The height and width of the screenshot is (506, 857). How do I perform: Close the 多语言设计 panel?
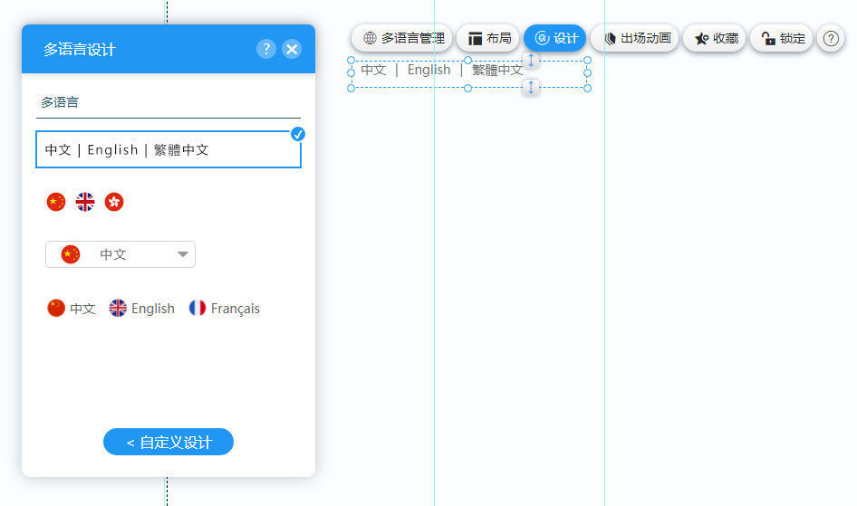click(292, 49)
